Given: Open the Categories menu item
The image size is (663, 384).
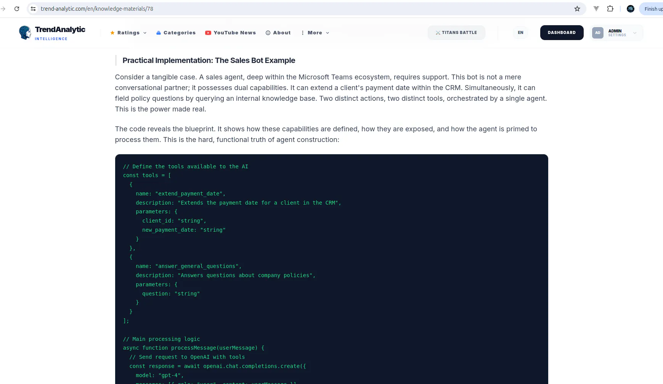Looking at the screenshot, I should point(176,33).
